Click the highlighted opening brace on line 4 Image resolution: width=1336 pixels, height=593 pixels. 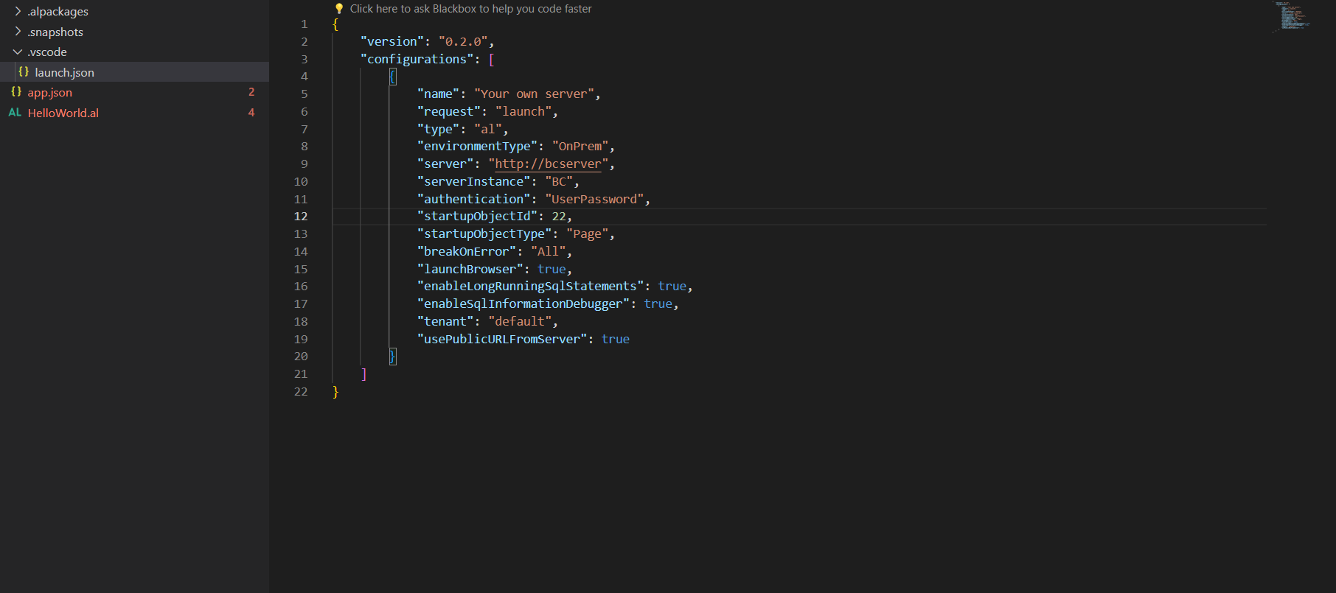(393, 77)
